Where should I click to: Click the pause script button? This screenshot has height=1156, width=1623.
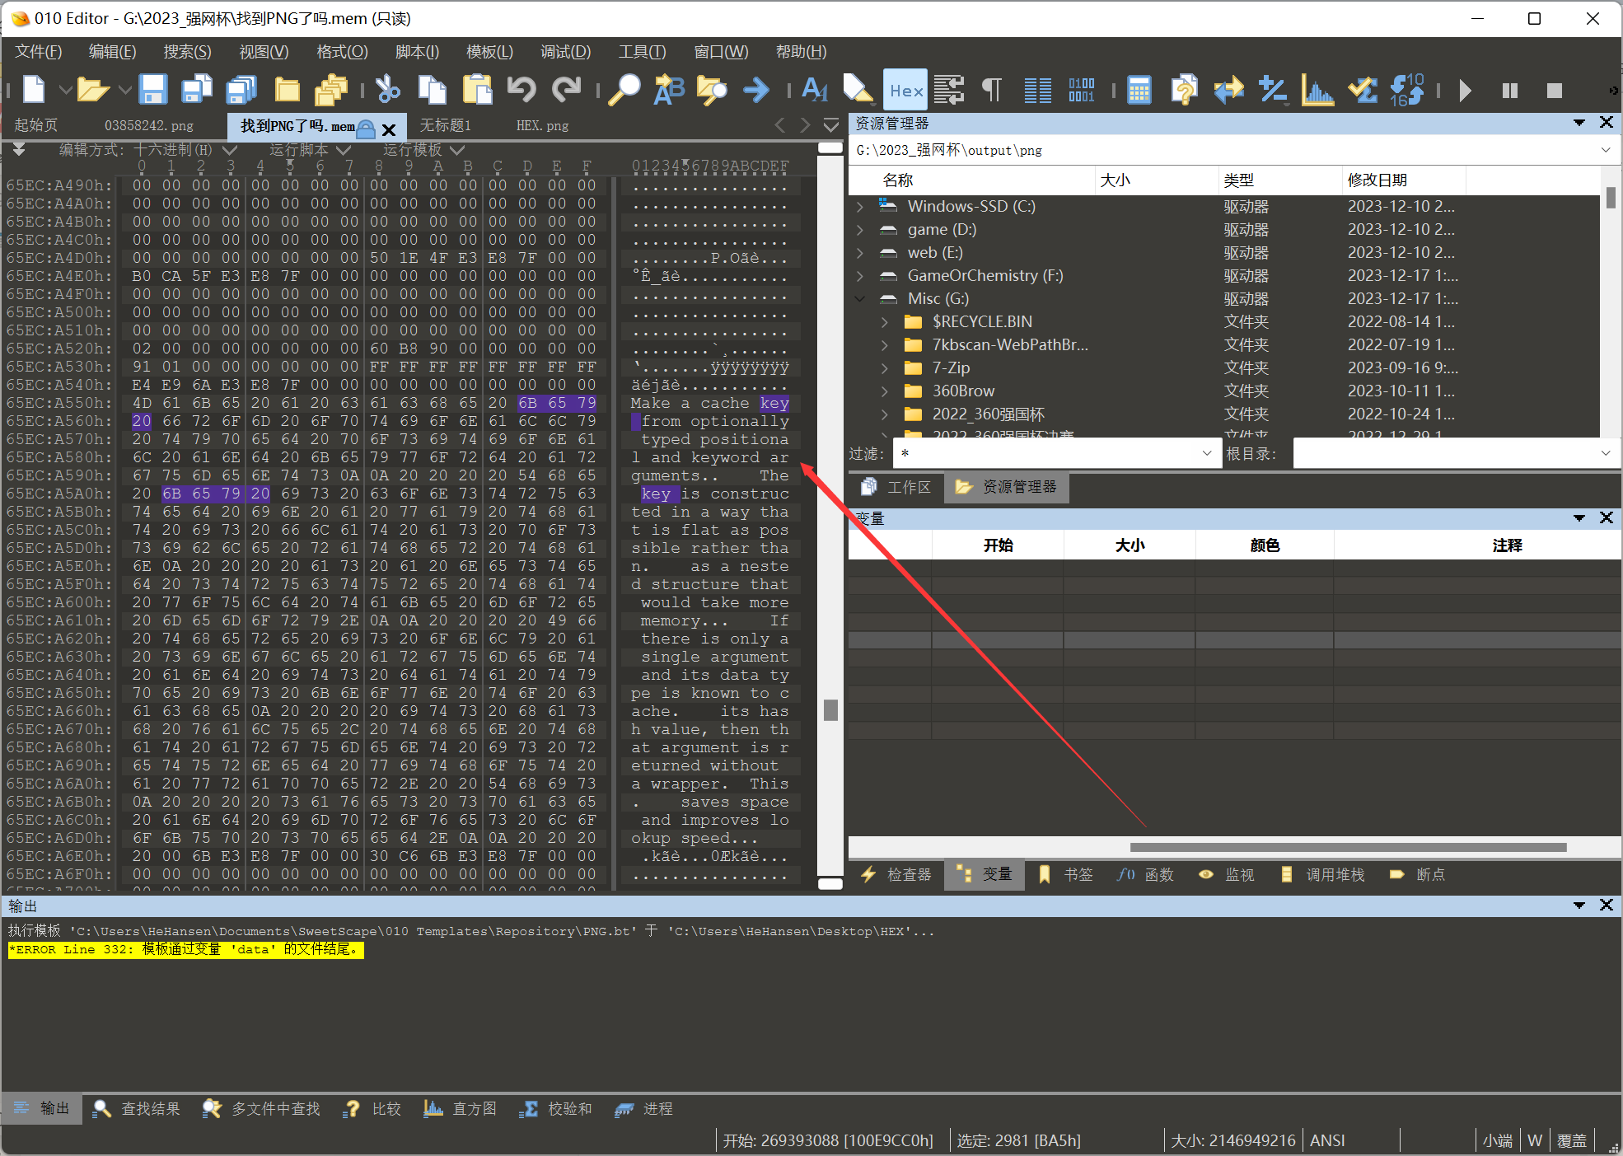click(1509, 90)
